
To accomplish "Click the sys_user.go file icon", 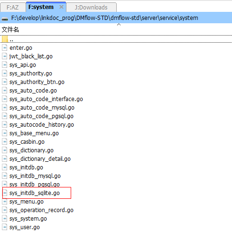I will [x=5, y=227].
